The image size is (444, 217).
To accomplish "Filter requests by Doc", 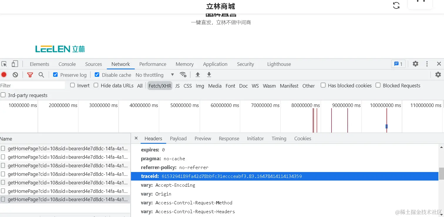I will click(243, 86).
